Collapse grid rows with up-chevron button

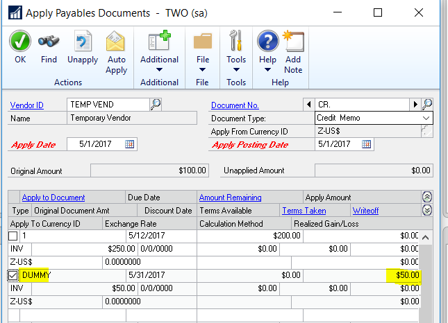coord(426,198)
